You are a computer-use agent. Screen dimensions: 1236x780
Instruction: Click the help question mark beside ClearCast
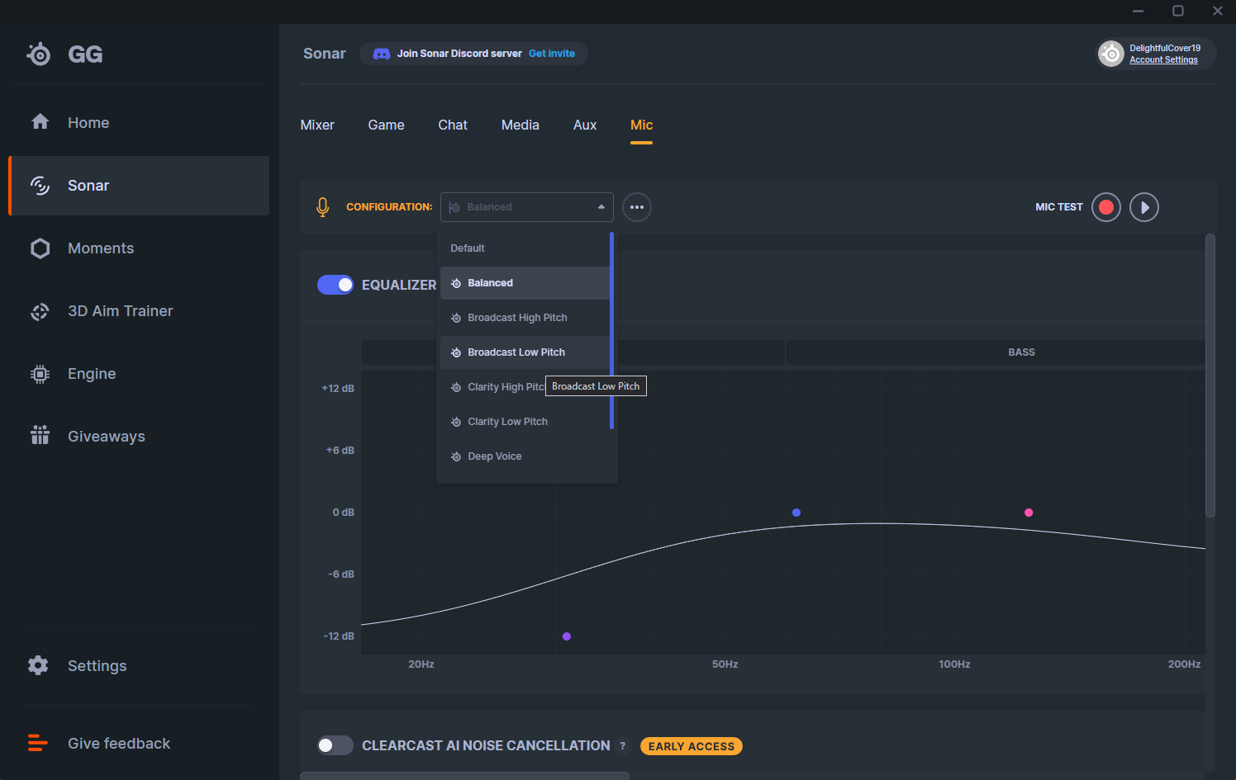623,746
